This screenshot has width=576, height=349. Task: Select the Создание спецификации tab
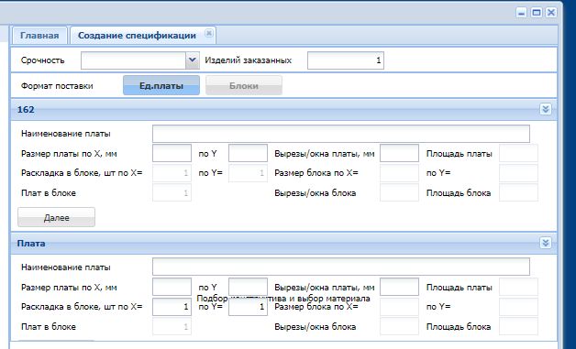[x=137, y=36]
